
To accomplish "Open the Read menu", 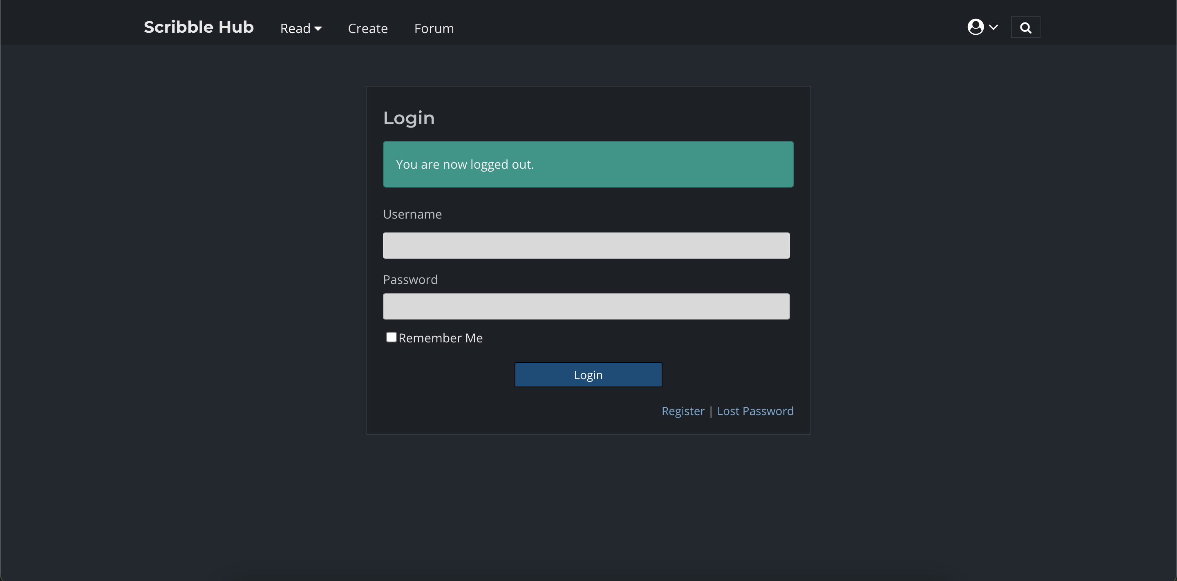I will tap(295, 29).
